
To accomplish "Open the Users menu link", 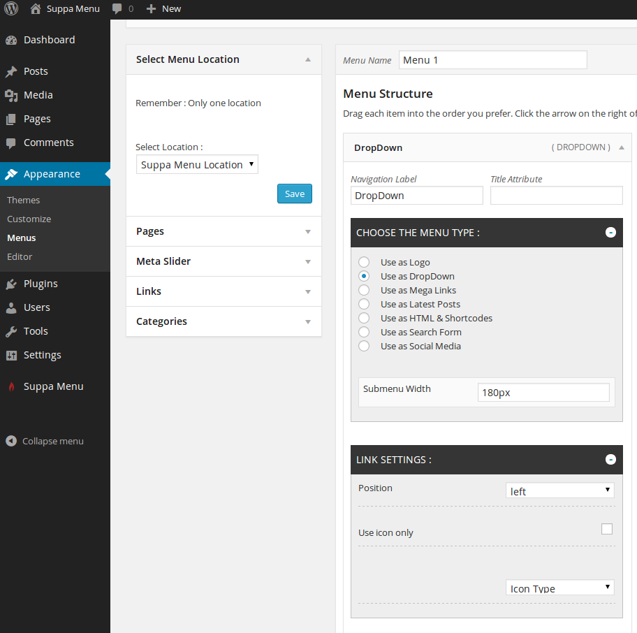I will coord(36,307).
